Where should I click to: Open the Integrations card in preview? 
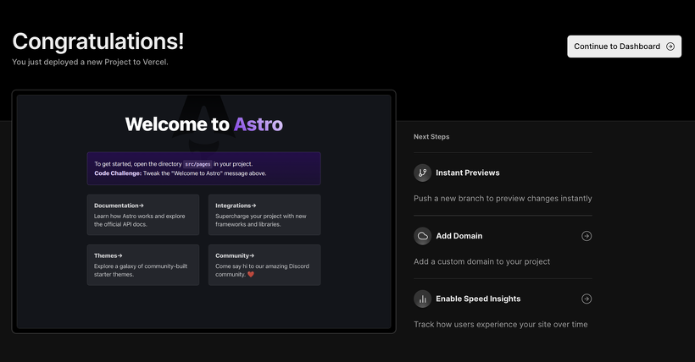tap(264, 215)
